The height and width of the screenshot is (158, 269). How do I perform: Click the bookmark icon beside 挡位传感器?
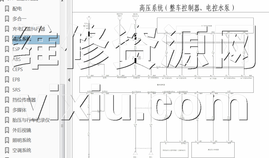(7, 100)
